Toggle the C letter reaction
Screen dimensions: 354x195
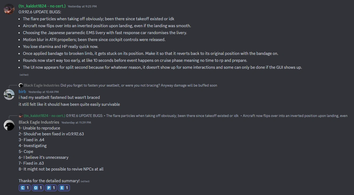[25, 188]
